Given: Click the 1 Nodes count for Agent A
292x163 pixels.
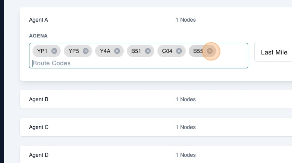Looking at the screenshot, I should [186, 20].
